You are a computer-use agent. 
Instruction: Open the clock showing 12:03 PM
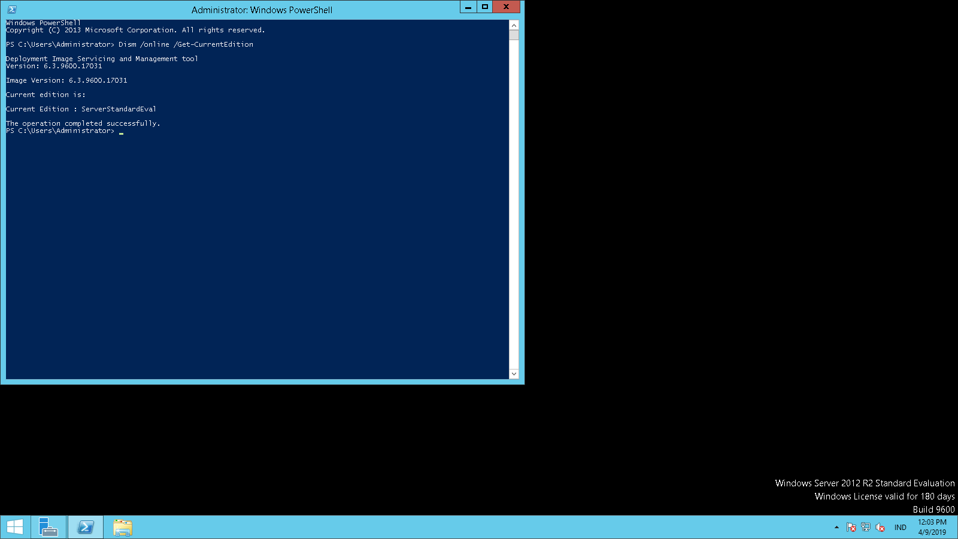click(x=932, y=527)
